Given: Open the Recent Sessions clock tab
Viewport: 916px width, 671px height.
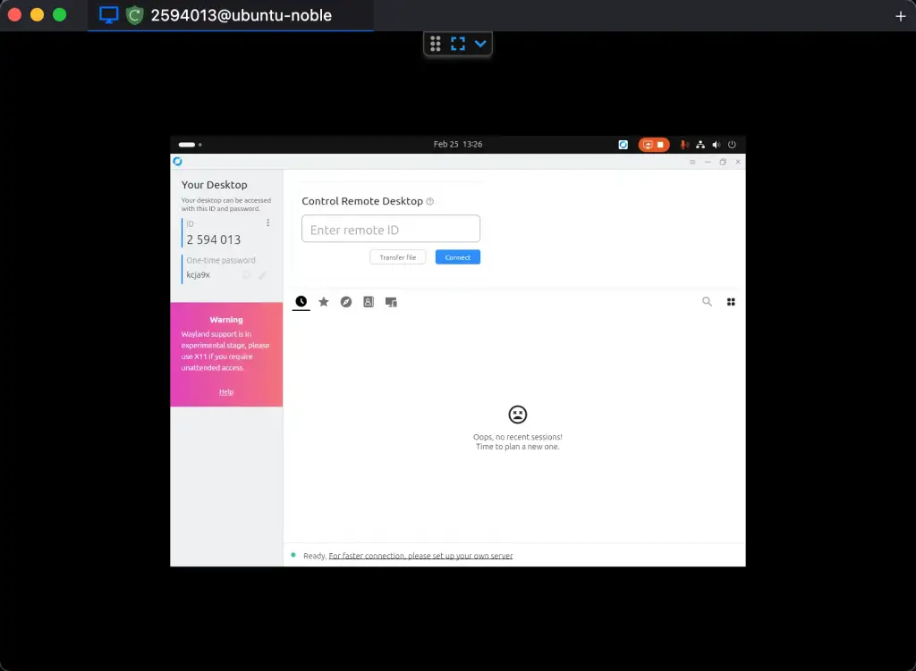Looking at the screenshot, I should (301, 301).
